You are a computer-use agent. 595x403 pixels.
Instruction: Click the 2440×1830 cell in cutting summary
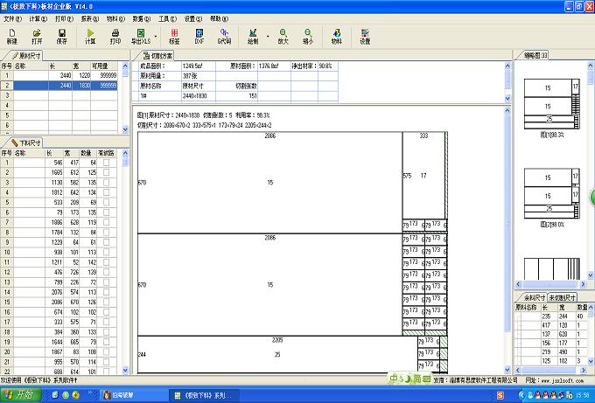(198, 96)
